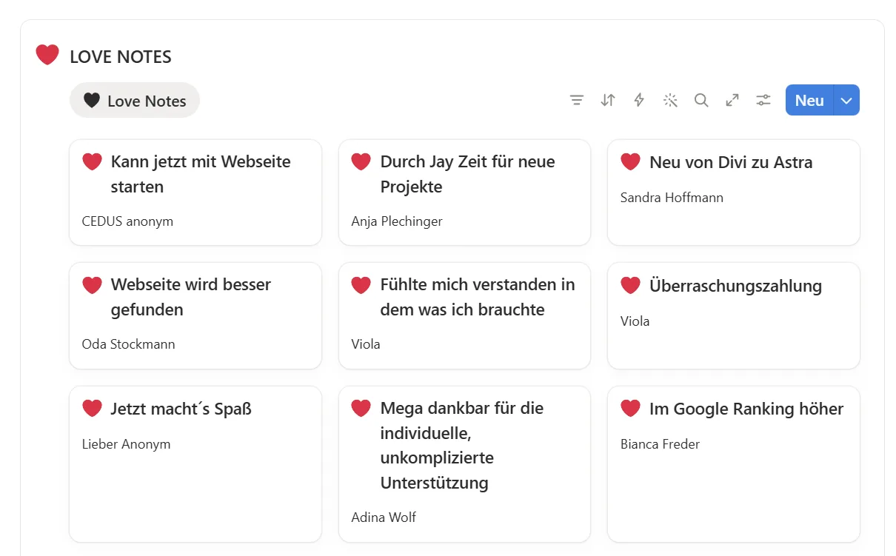Viewport: 896px width, 556px height.
Task: Expand the database with the full-screen arrows icon
Action: click(x=732, y=100)
